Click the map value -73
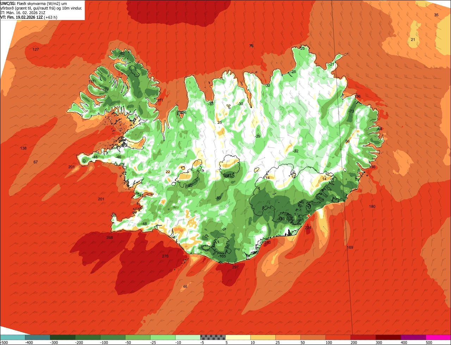451x345 pixels. (351, 111)
